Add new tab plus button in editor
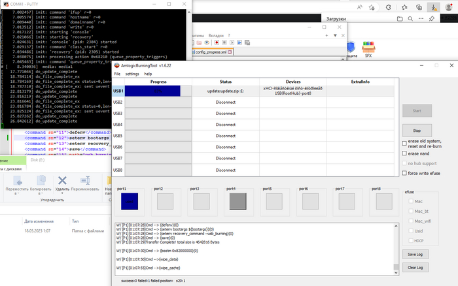The image size is (458, 286). click(x=326, y=35)
